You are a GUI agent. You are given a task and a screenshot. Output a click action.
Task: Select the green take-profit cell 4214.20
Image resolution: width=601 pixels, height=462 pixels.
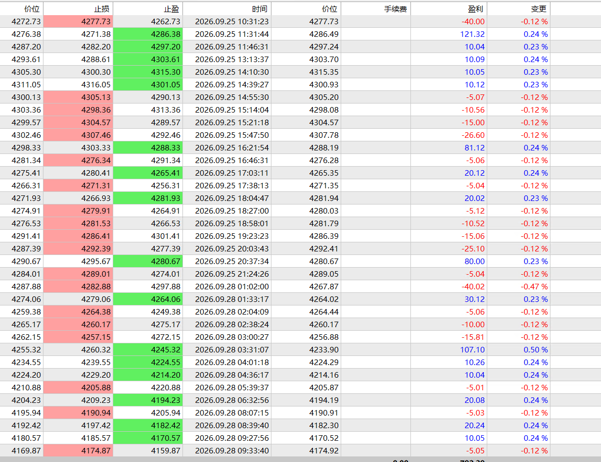[x=148, y=375]
